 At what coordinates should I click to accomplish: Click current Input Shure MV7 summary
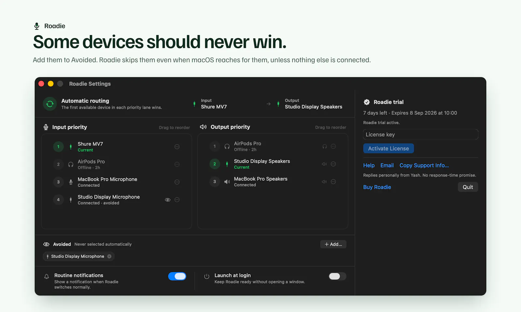point(210,104)
